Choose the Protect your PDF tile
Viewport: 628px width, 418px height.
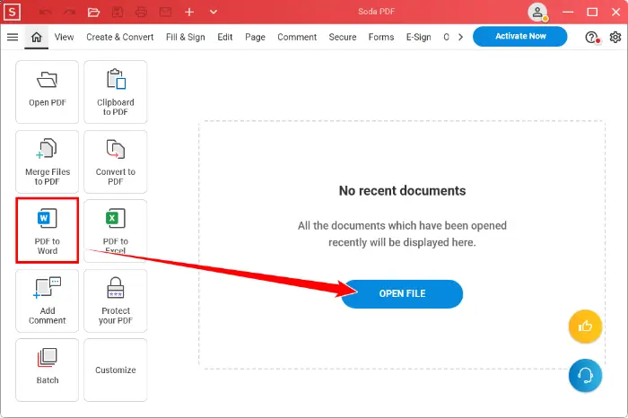click(x=115, y=300)
